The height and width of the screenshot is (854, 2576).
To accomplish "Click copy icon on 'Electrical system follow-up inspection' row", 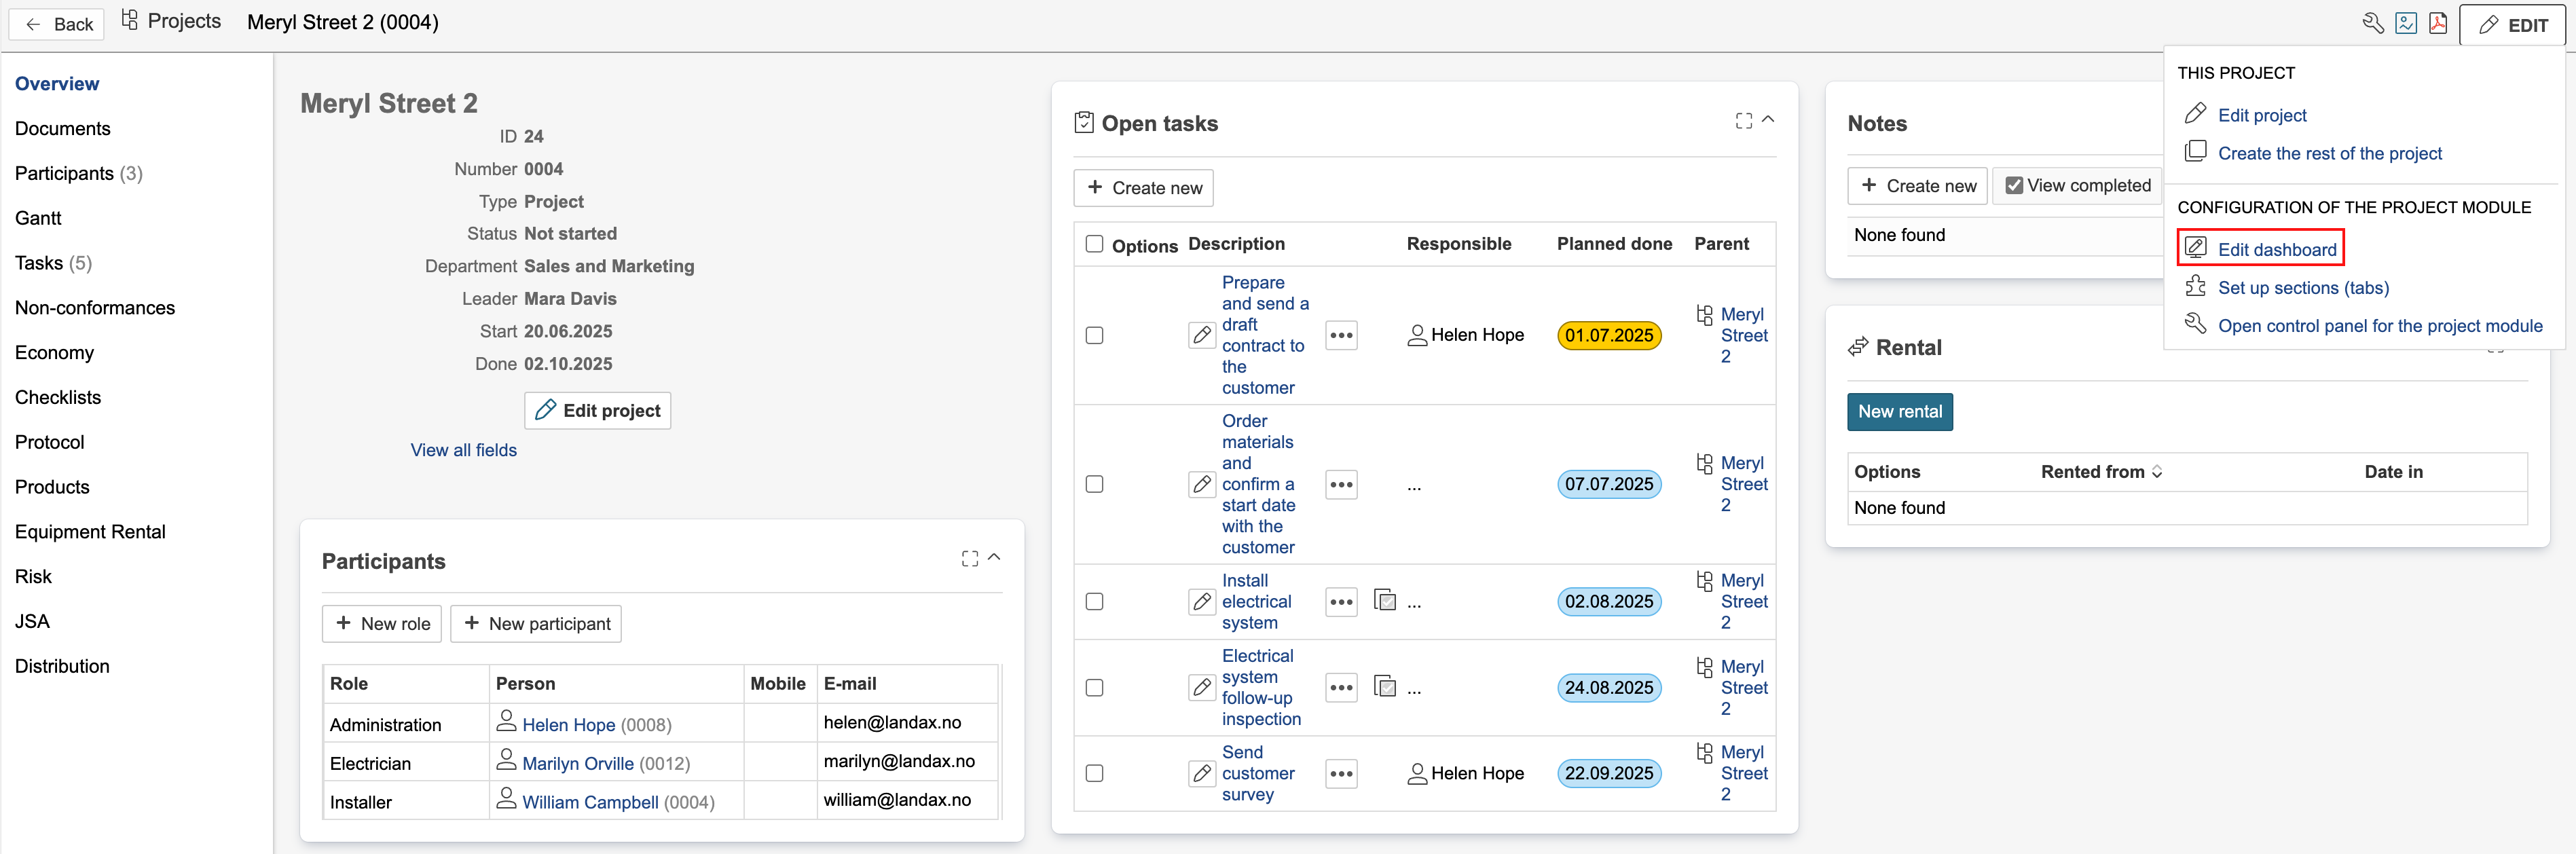I will point(1384,687).
